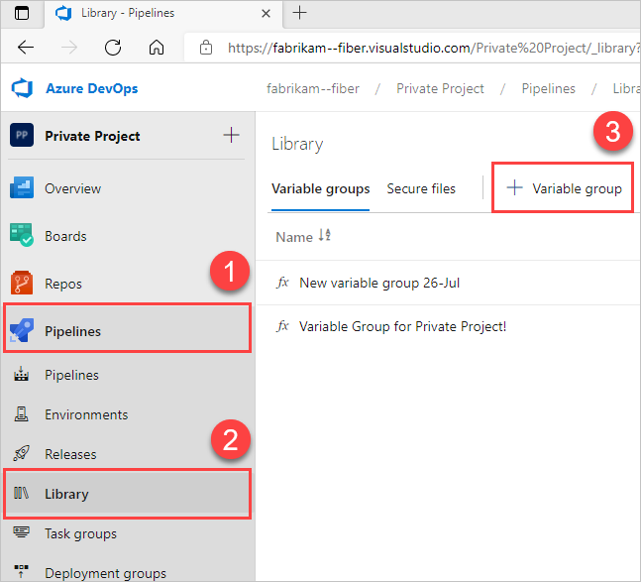The image size is (641, 582).
Task: Click the Repos sidebar icon
Action: click(22, 283)
